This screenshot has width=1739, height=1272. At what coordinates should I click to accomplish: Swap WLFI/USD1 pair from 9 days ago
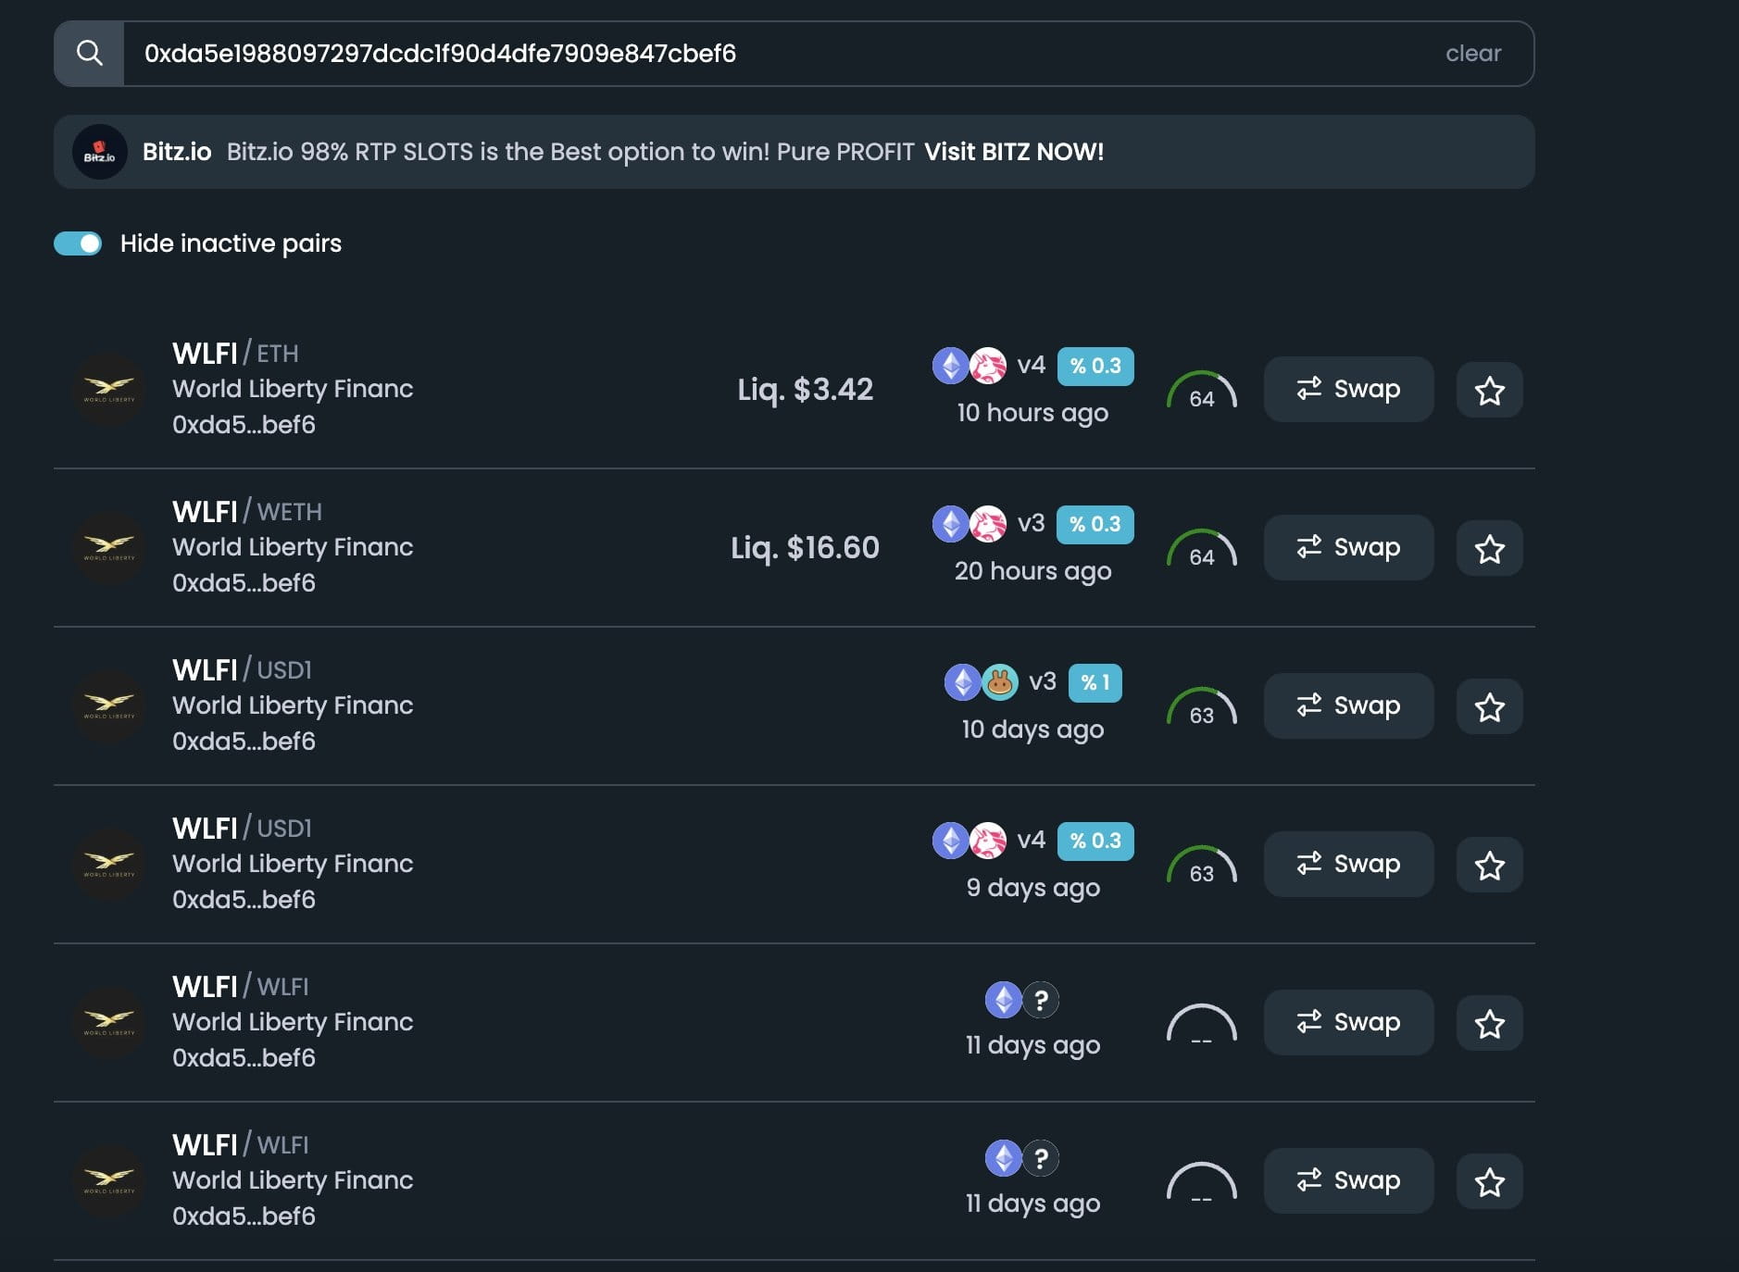[1348, 864]
